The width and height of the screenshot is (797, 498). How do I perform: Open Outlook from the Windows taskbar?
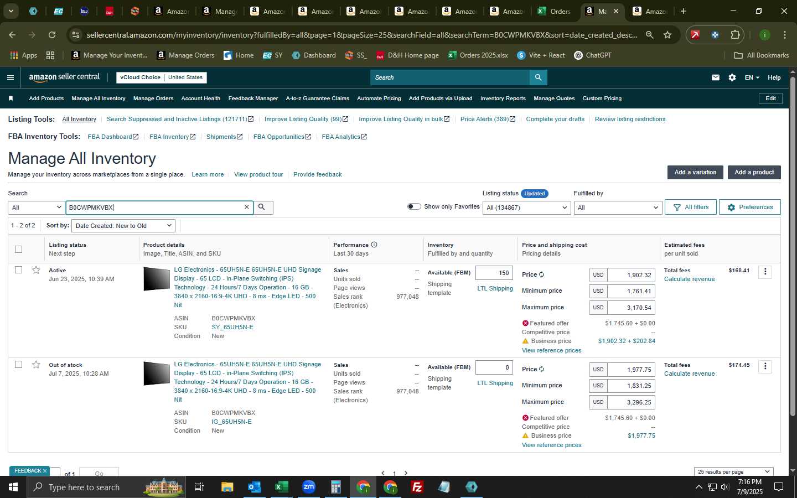click(254, 487)
